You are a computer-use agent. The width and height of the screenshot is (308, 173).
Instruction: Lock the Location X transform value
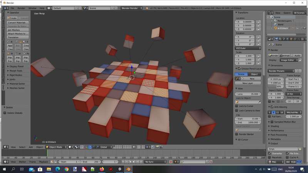point(259,22)
